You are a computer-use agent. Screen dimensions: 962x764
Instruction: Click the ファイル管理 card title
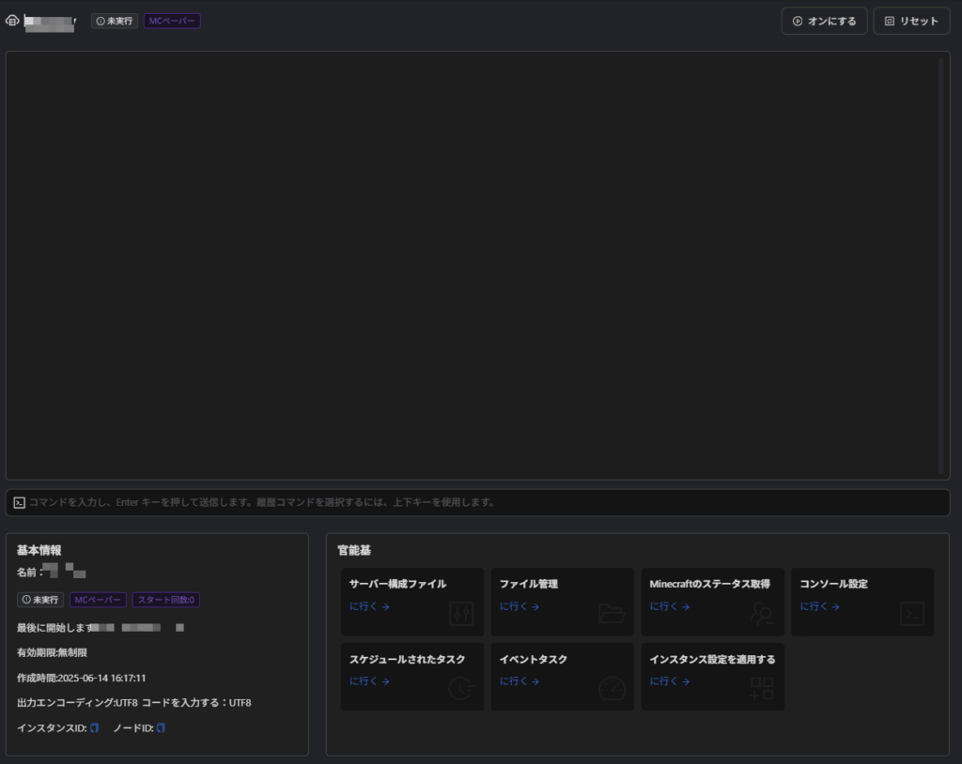click(528, 584)
